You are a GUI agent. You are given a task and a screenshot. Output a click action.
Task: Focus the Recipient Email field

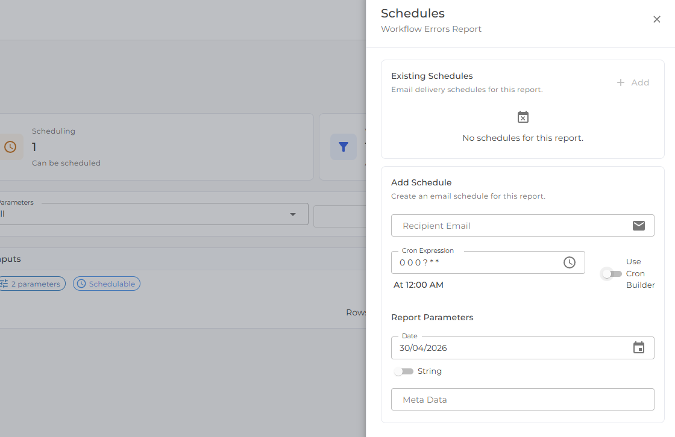pos(523,225)
